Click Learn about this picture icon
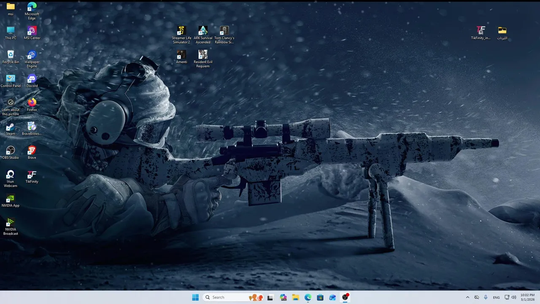The height and width of the screenshot is (304, 540). (11, 107)
